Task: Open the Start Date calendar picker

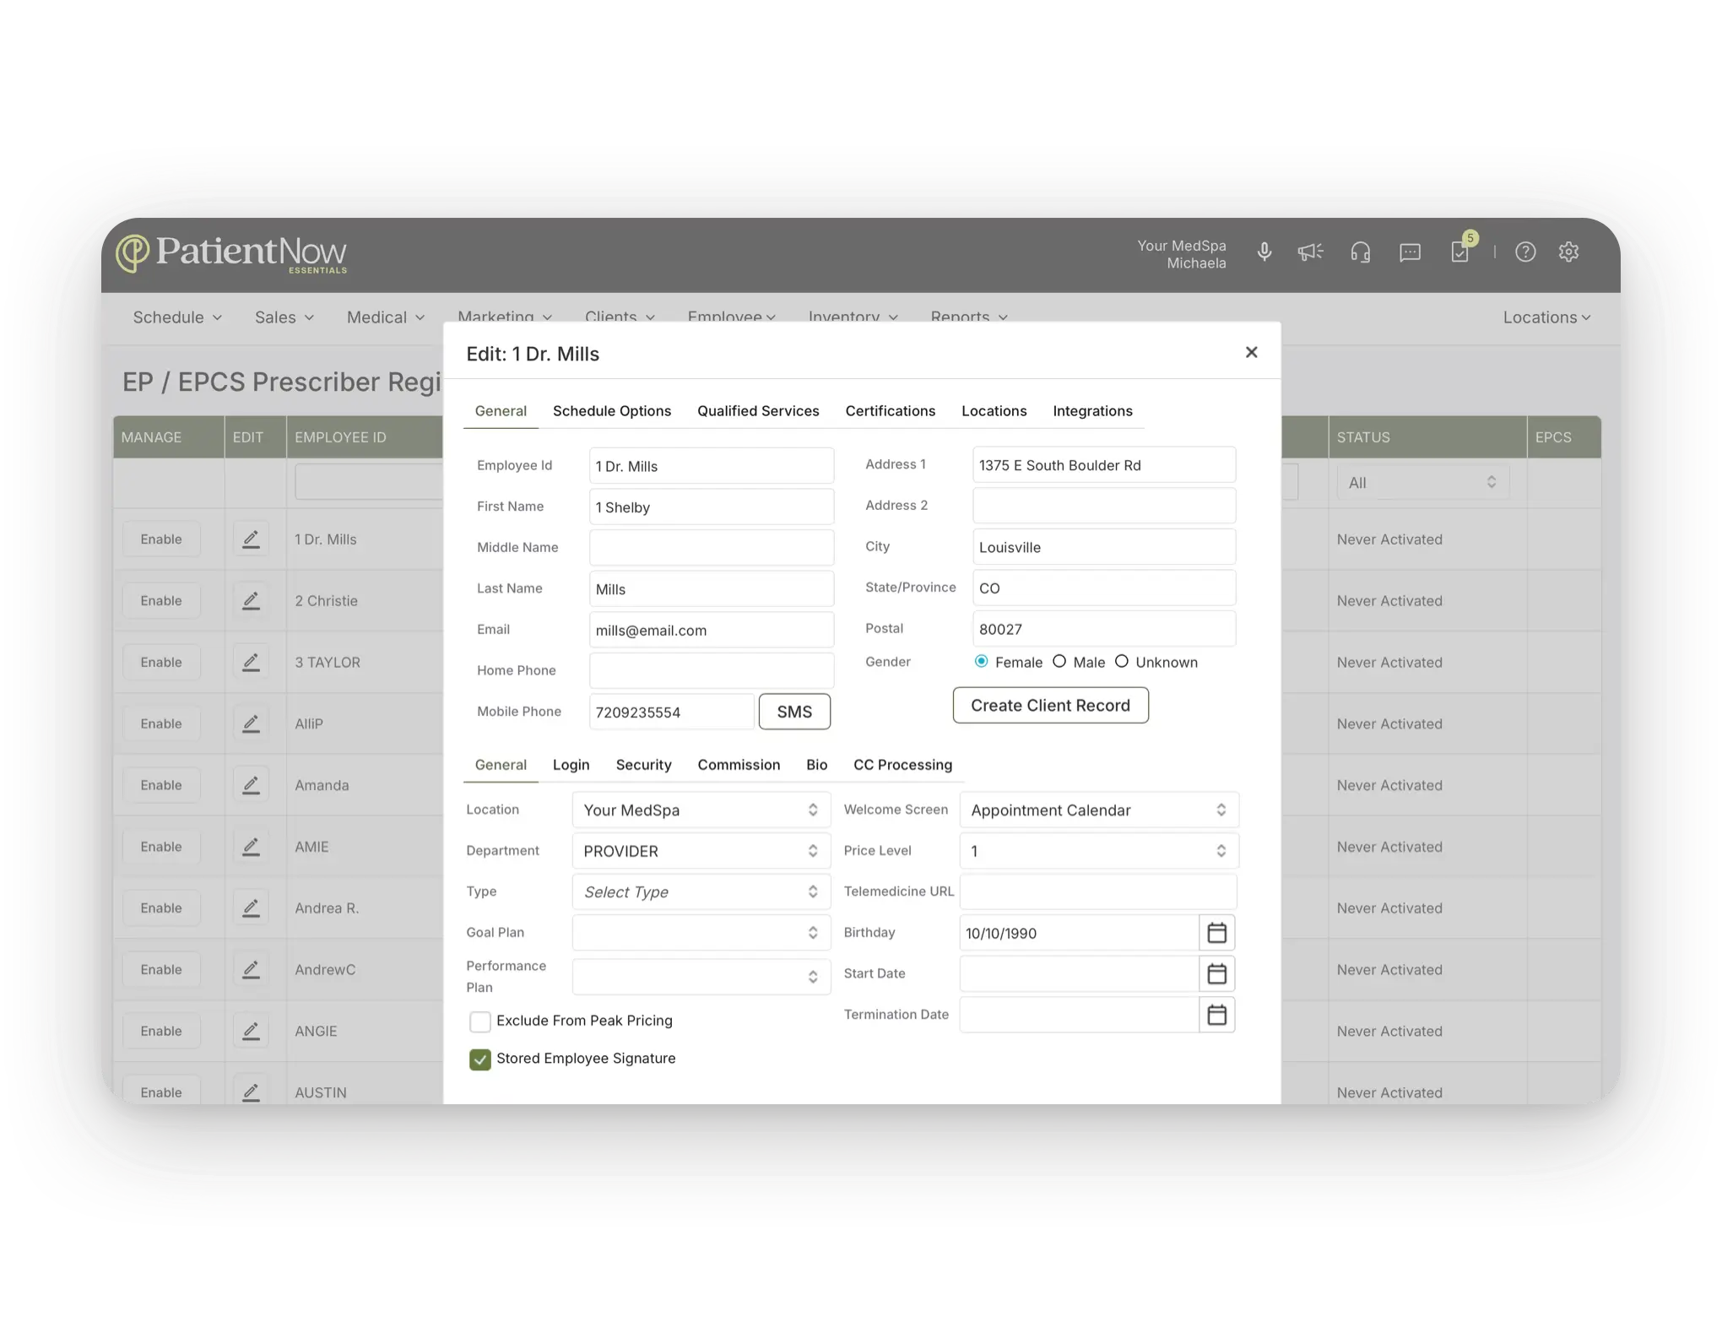Action: (1216, 973)
